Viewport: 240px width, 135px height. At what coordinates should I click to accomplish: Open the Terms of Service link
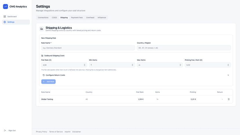(x=56, y=132)
